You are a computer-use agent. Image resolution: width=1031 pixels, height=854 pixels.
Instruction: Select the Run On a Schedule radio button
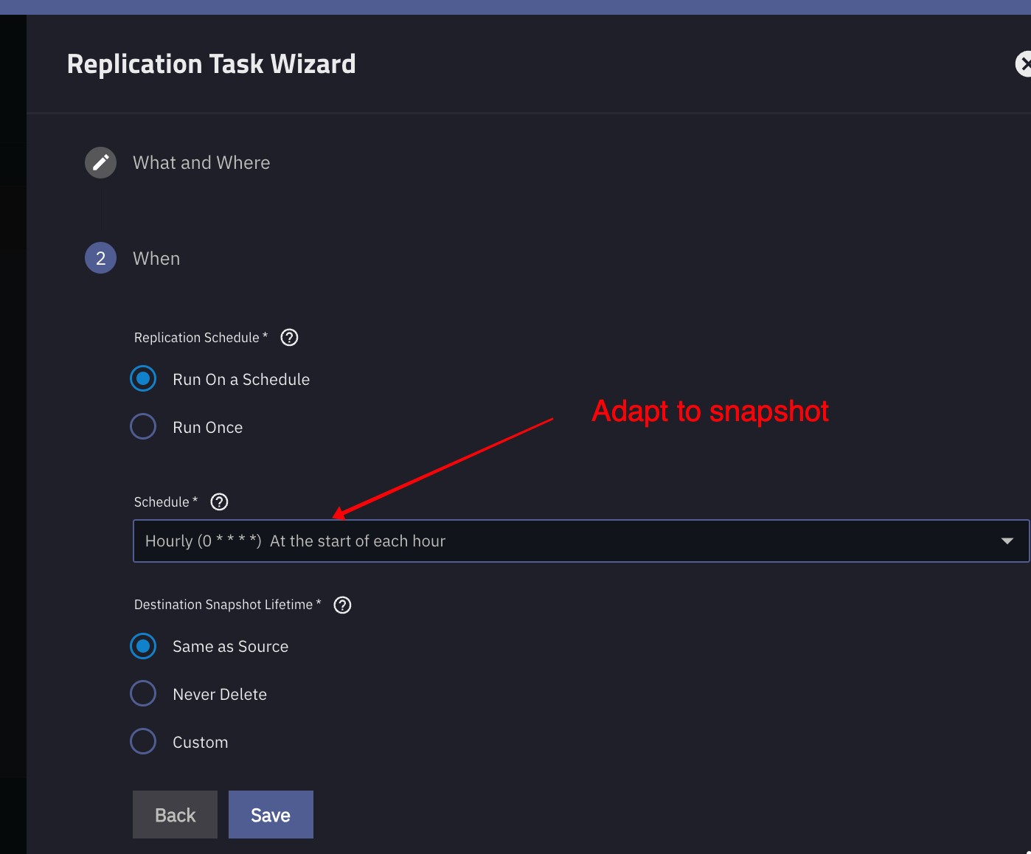tap(143, 379)
